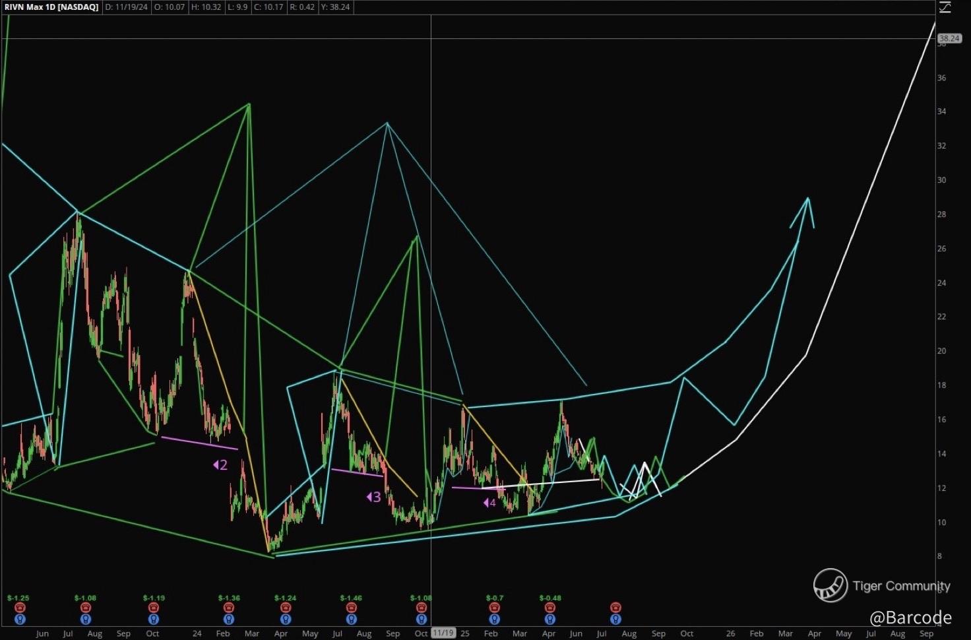This screenshot has width=971, height=640.
Task: Click the 'RIVN Max 1D [NASDAQ]' chart title
Action: pyautogui.click(x=51, y=7)
